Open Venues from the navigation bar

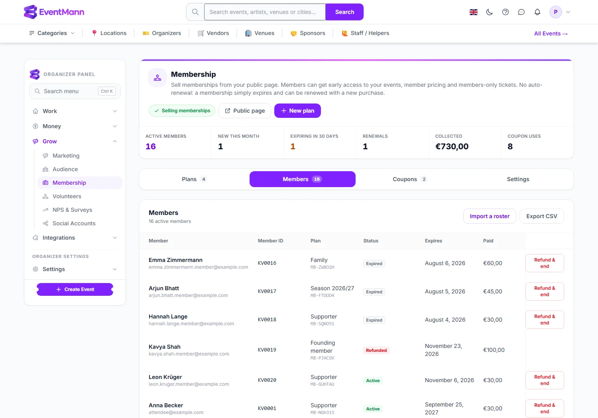260,33
